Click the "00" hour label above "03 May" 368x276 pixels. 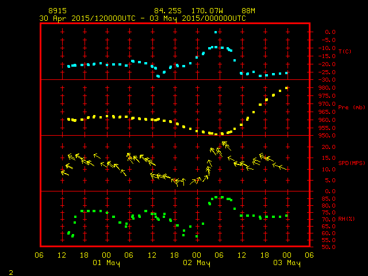click(x=287, y=255)
